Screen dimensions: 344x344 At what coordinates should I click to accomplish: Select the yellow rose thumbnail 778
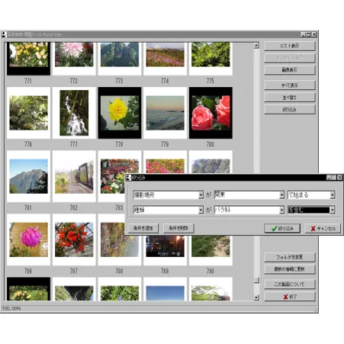click(120, 113)
